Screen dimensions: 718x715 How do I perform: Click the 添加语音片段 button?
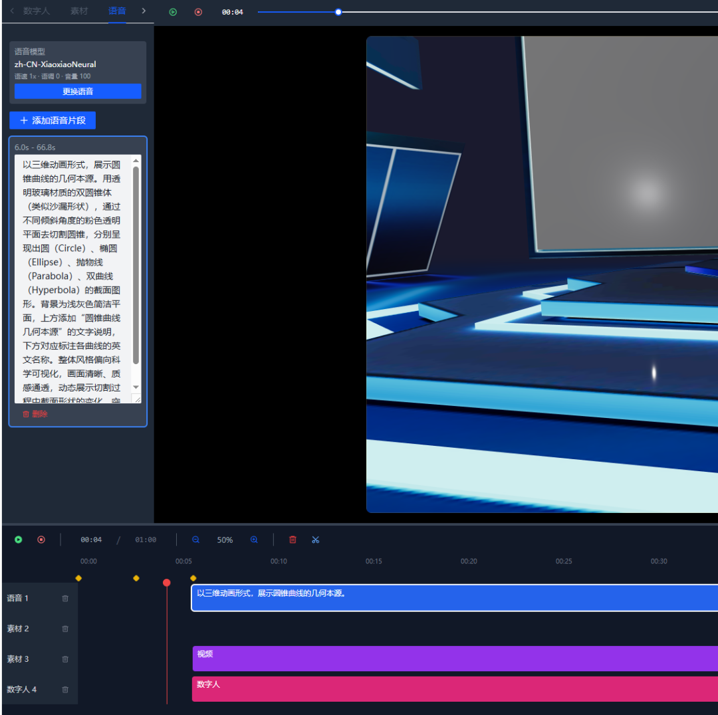point(53,120)
